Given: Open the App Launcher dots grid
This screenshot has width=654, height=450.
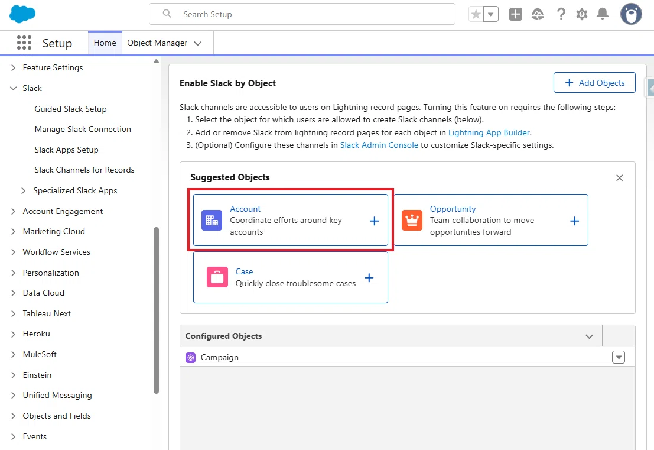Looking at the screenshot, I should [24, 43].
